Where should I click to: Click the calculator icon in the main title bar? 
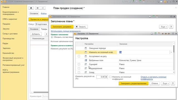140,1
